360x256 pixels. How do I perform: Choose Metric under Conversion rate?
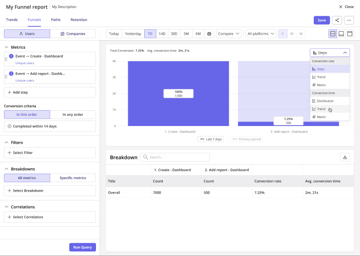[330, 85]
